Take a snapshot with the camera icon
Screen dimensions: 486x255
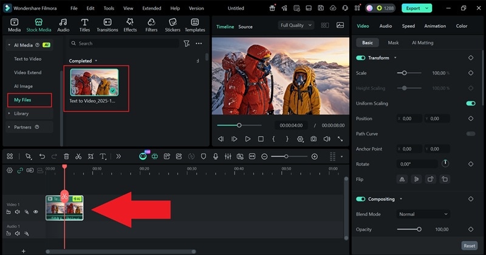[x=313, y=139]
